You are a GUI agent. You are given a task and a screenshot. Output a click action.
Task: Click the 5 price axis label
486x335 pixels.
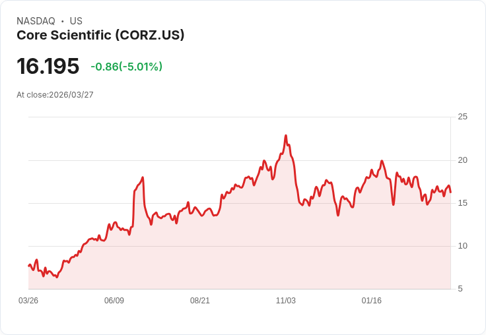click(x=460, y=289)
